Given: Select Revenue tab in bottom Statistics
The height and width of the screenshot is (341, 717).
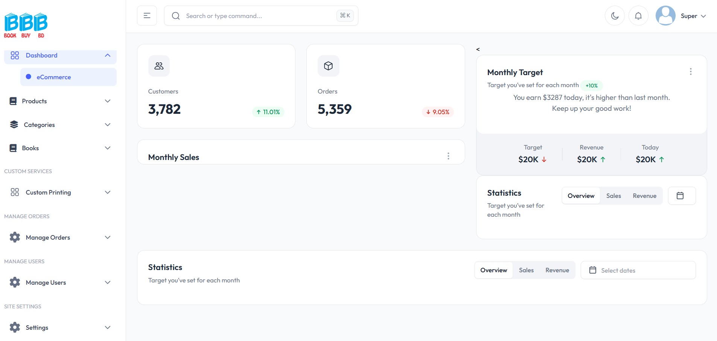Looking at the screenshot, I should [557, 270].
